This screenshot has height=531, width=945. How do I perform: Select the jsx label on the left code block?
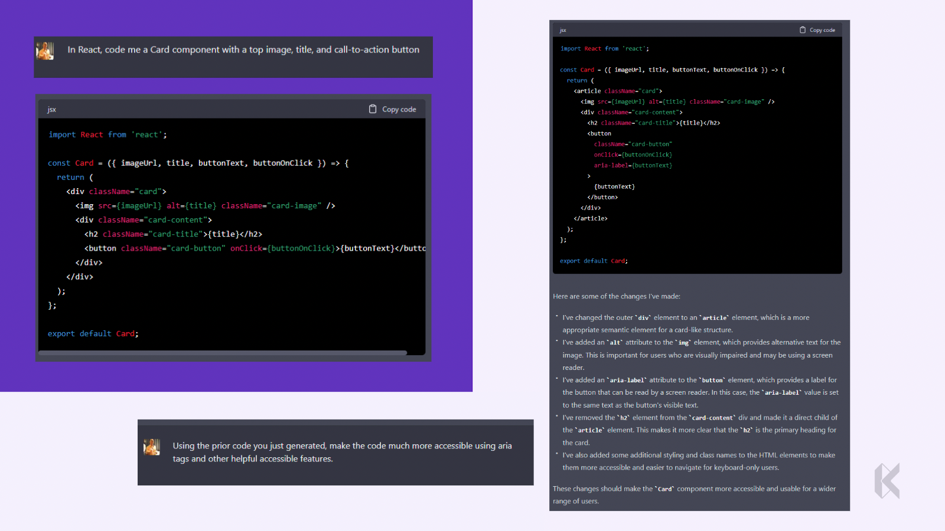tap(51, 109)
